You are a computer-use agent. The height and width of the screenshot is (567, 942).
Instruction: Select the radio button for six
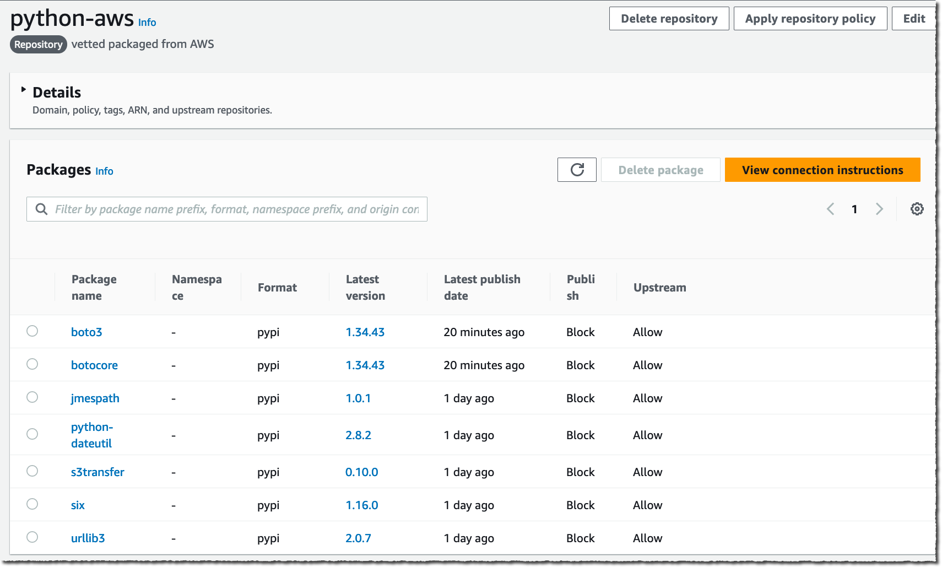tap(32, 504)
